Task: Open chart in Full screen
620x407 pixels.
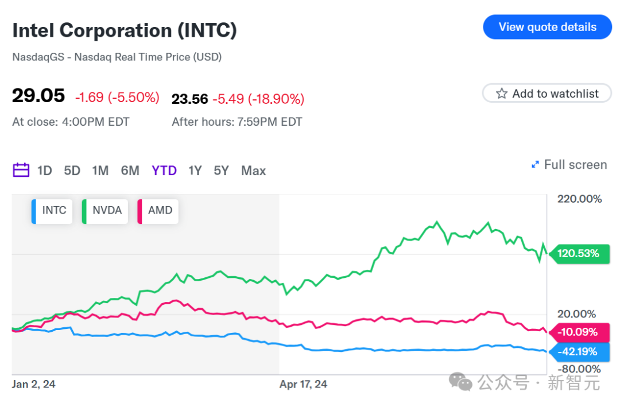Action: point(569,165)
